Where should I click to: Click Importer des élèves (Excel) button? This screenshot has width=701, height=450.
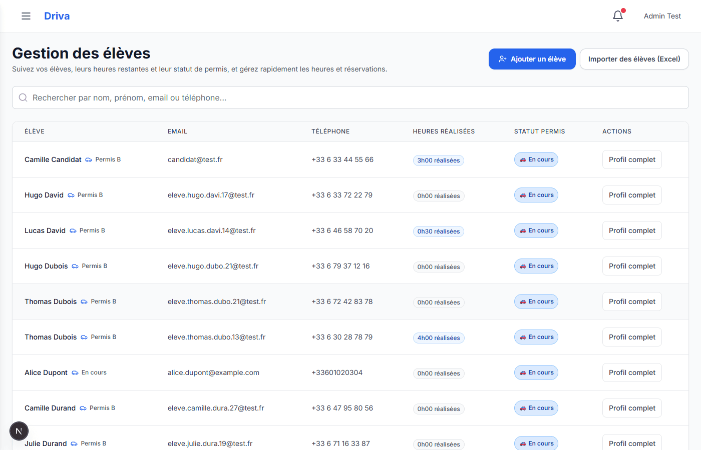point(634,59)
